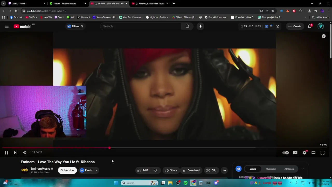Bookmark this page with star icon
The image size is (332, 187).
pyautogui.click(x=273, y=11)
